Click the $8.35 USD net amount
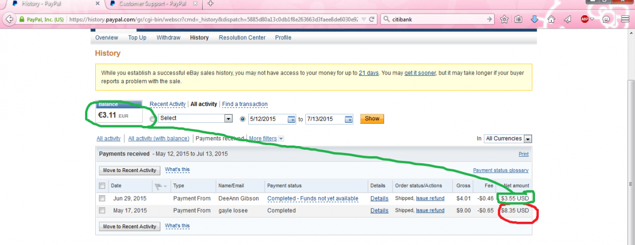 click(x=515, y=211)
